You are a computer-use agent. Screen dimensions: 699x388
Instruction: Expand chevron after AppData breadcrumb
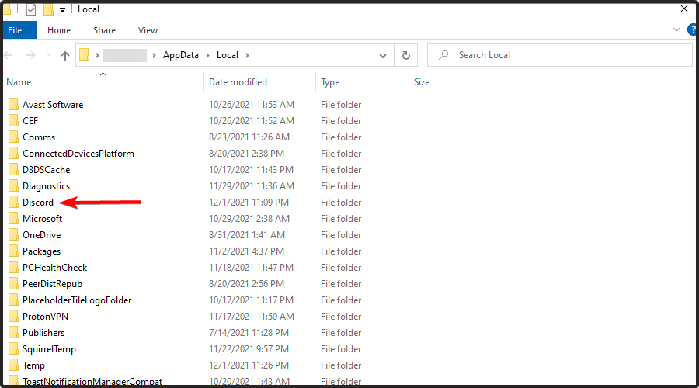tap(207, 55)
